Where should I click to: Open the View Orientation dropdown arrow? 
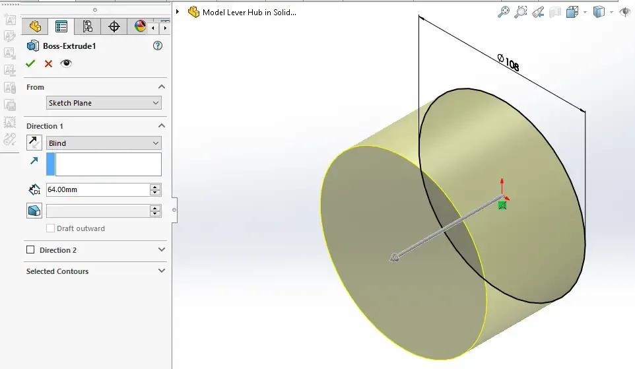pos(585,12)
